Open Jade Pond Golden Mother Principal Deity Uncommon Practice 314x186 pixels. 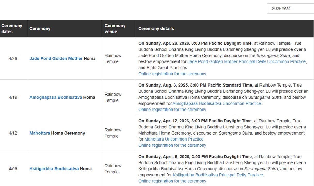247,62
